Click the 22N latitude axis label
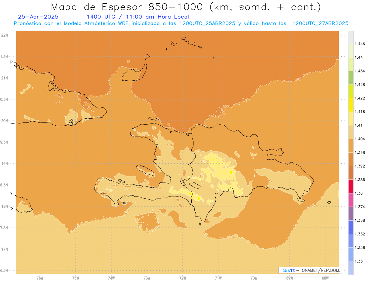The height and width of the screenshot is (282, 365). [5, 35]
